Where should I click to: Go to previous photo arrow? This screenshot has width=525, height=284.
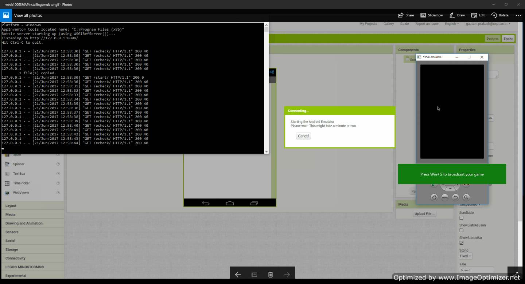click(x=238, y=275)
